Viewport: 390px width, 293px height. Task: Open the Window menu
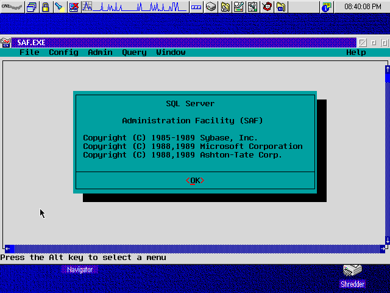(x=171, y=52)
